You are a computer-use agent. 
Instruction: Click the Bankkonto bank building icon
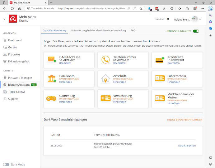(x=52, y=78)
